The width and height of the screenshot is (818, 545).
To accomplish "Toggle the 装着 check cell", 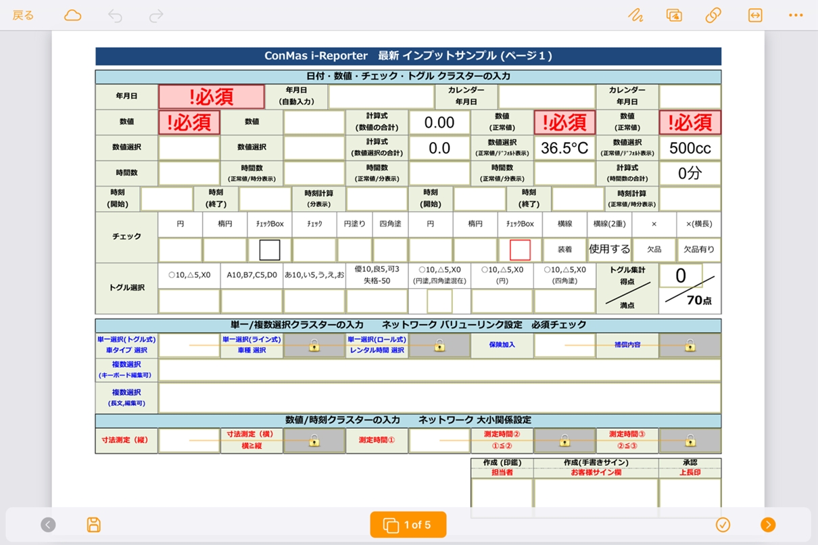I will (x=565, y=250).
